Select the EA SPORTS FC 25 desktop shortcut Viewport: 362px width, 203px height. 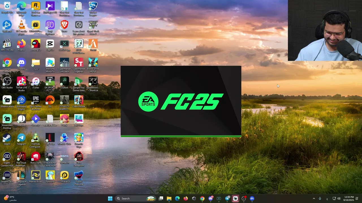click(50, 84)
